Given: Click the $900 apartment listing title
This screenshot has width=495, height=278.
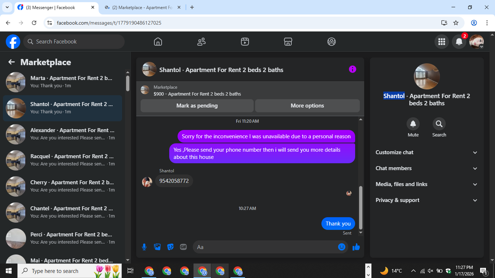Looking at the screenshot, I should click(197, 94).
